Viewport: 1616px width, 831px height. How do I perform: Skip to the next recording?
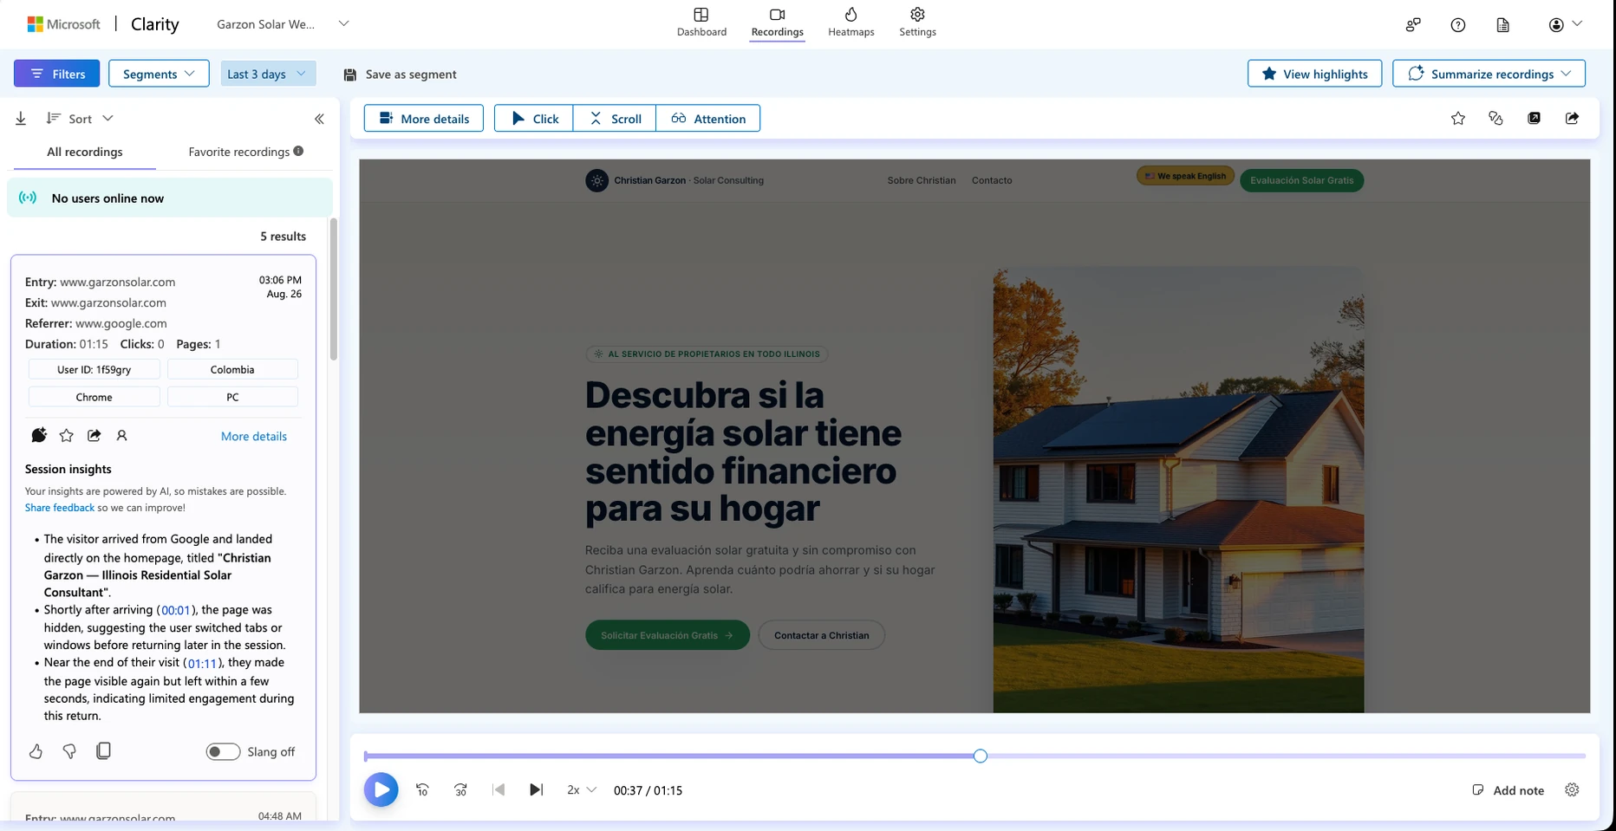click(x=537, y=789)
